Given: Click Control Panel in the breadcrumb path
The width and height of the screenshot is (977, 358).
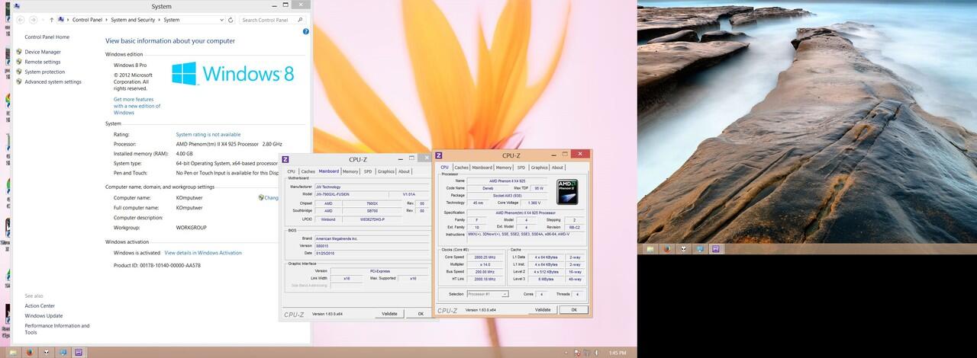Looking at the screenshot, I should coord(87,20).
